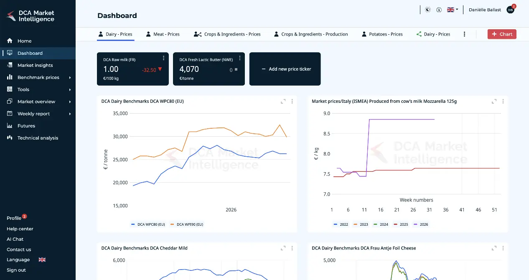Open the UK flag language dropdown in header
Image resolution: width=529 pixels, height=280 pixels.
tap(453, 10)
